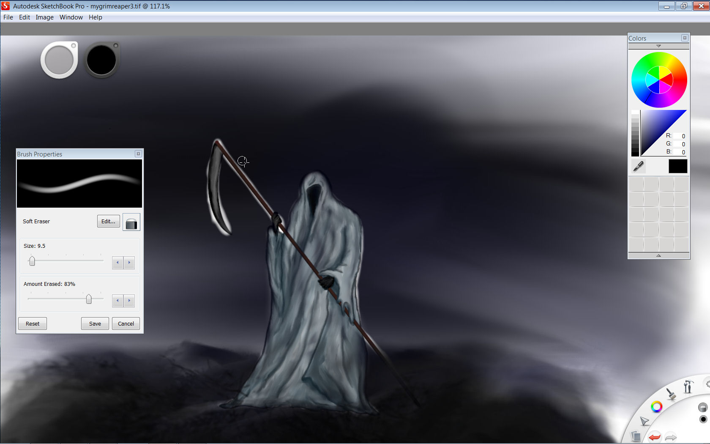Click the Size slider handle

point(32,261)
